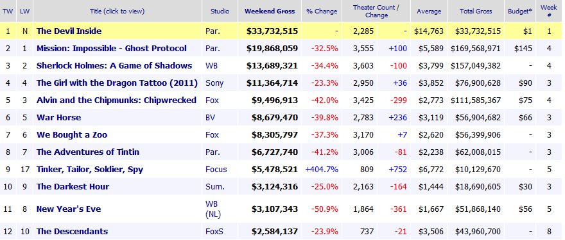Open Mission: Impossible - Ghost Protocol link
Screen dimensions: 565x240
[111, 49]
